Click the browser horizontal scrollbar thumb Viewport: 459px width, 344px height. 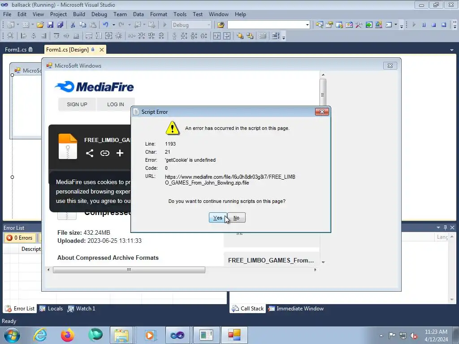click(x=129, y=270)
